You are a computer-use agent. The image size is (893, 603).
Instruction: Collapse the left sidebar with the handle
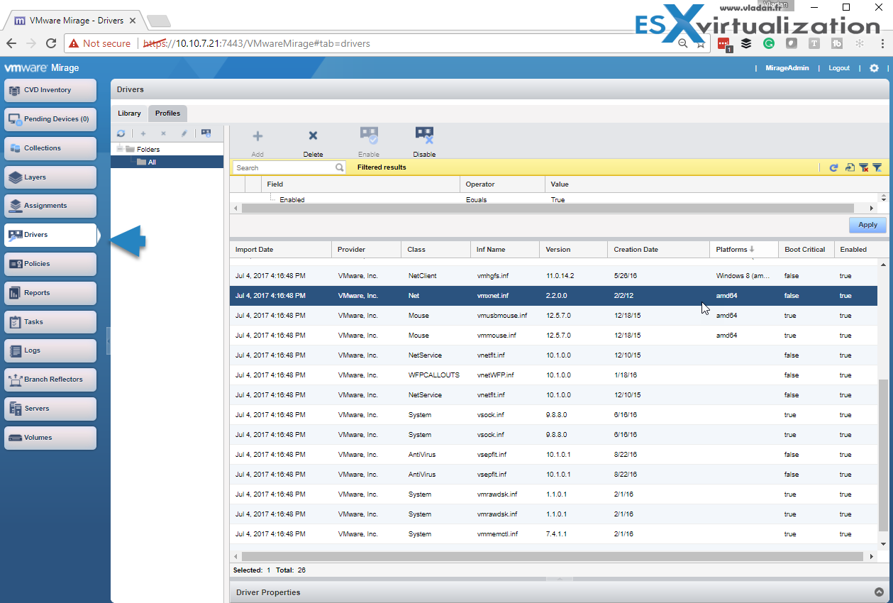(x=109, y=341)
